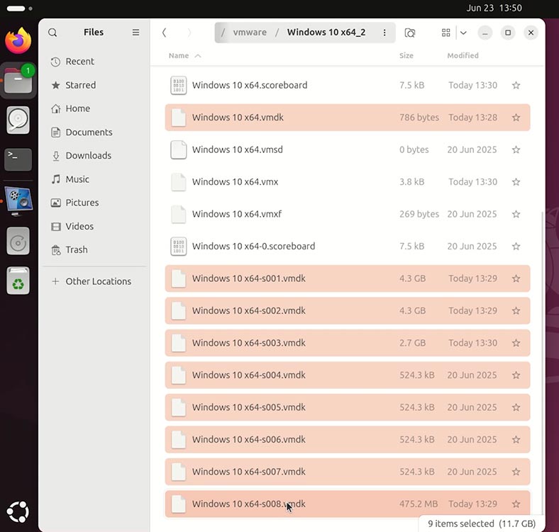The height and width of the screenshot is (532, 559).
Task: Open Other Locations in sidebar
Action: coord(94,281)
